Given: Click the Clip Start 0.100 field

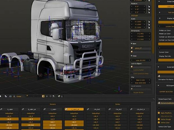Looking at the screenshot, I should (141, 80).
